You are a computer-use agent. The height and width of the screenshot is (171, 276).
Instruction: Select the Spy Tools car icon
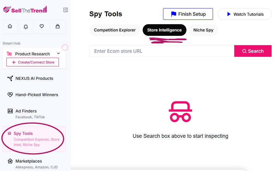tap(10, 133)
